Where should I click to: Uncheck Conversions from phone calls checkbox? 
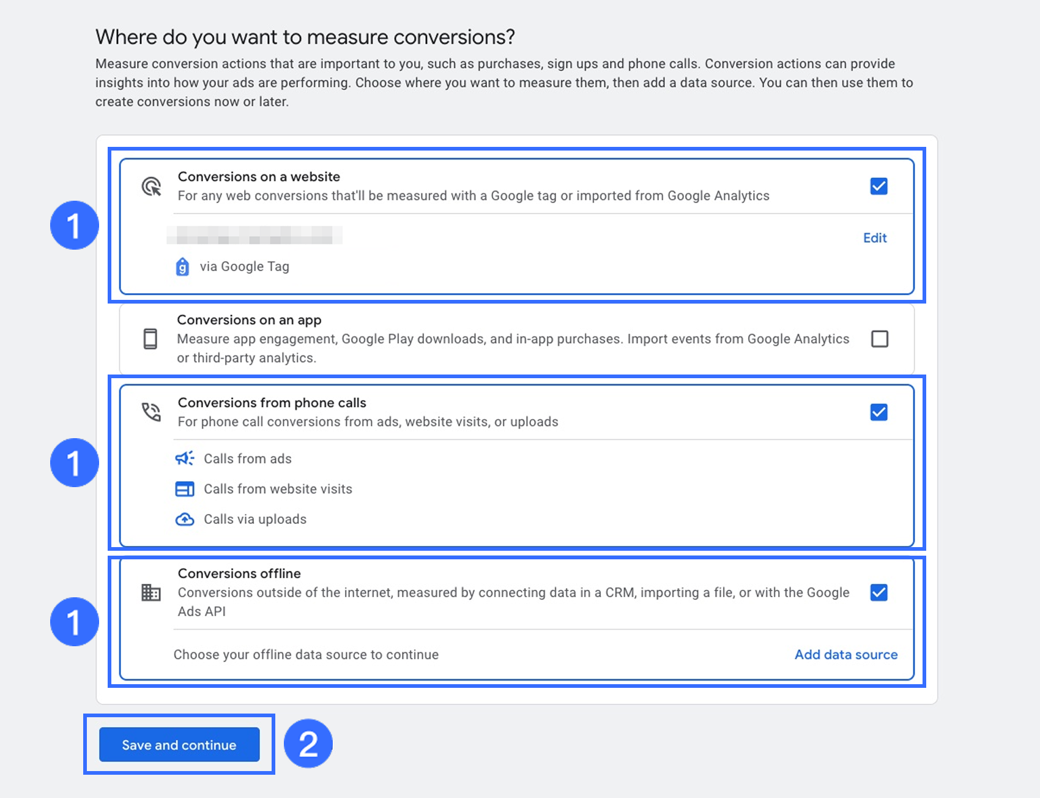878,412
